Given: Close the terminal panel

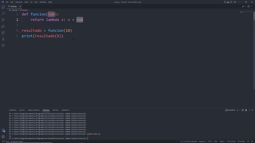Looking at the screenshot, I should coord(252,110).
